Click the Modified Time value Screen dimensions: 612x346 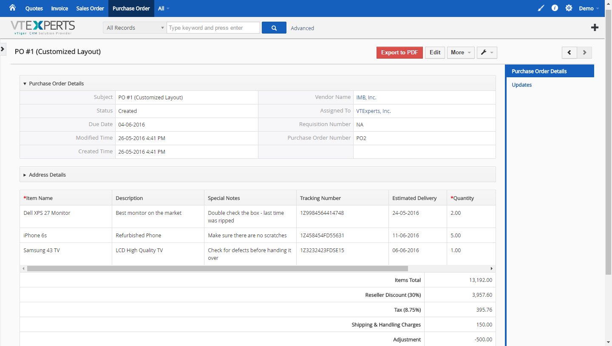click(x=142, y=138)
